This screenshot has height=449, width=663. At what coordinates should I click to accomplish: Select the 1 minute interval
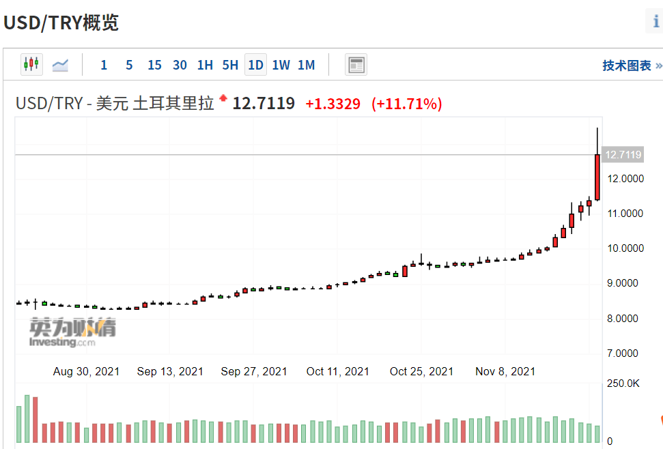(x=104, y=65)
